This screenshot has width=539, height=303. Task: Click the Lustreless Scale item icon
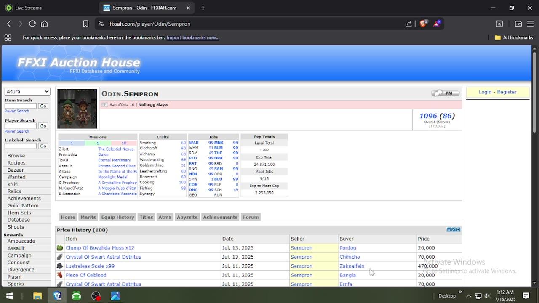[60, 266]
